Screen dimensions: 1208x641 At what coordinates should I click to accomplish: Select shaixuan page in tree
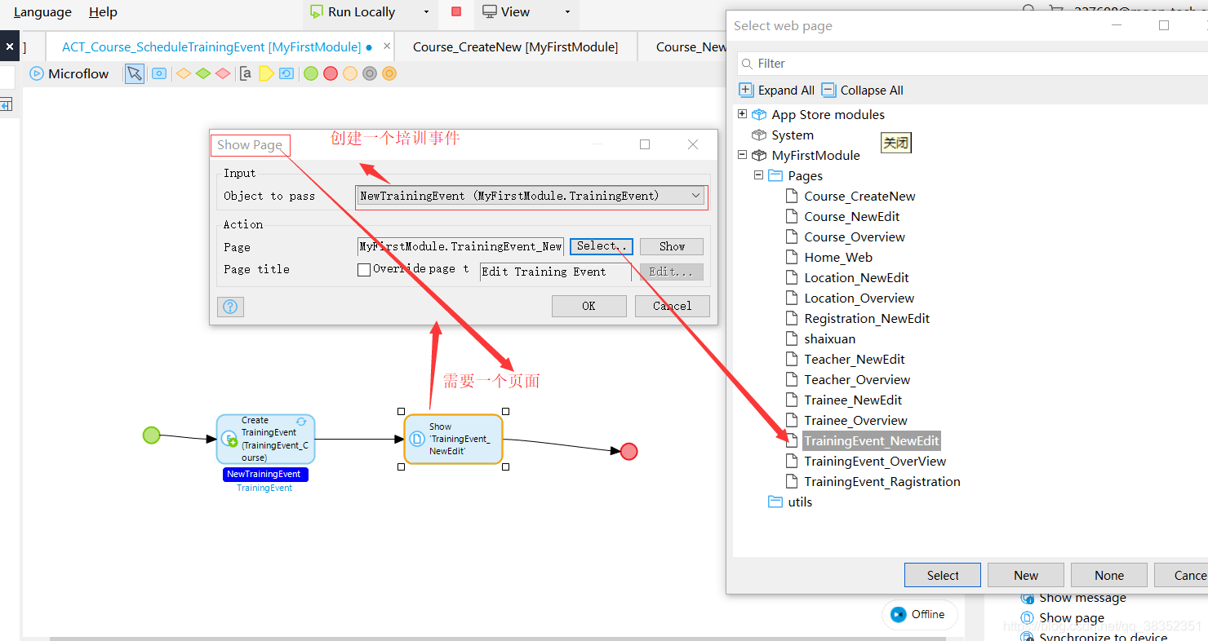tap(830, 338)
